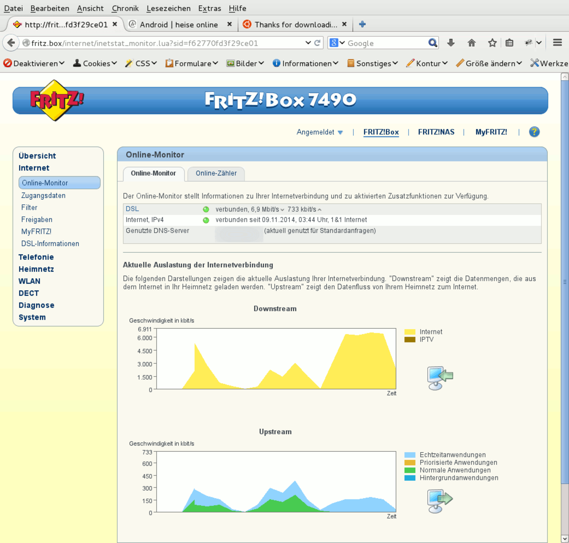Open the Bilder toolbar menu
This screenshot has height=543, width=569.
point(245,63)
